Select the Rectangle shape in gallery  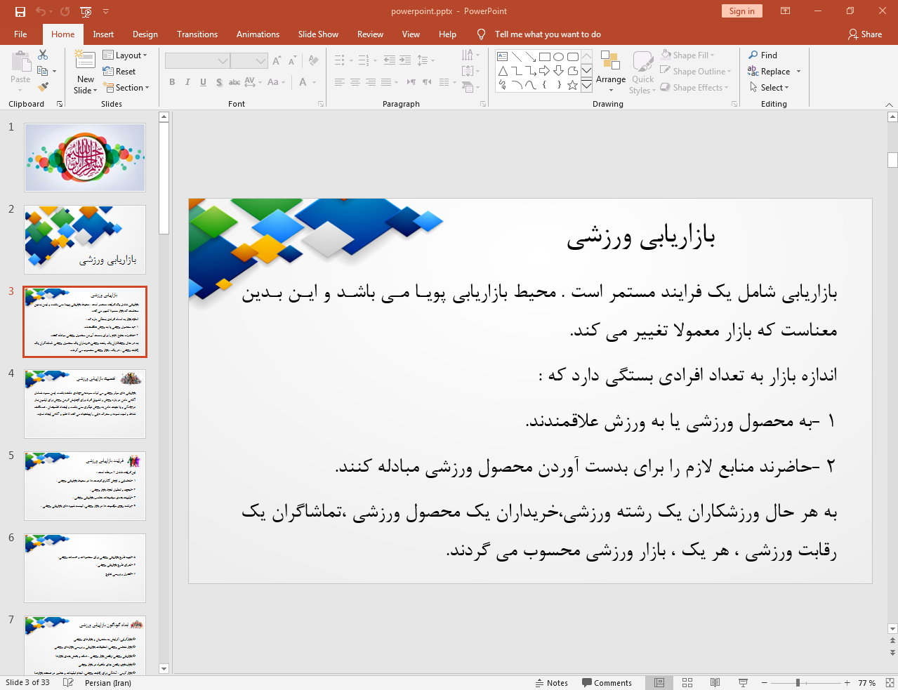coord(544,57)
